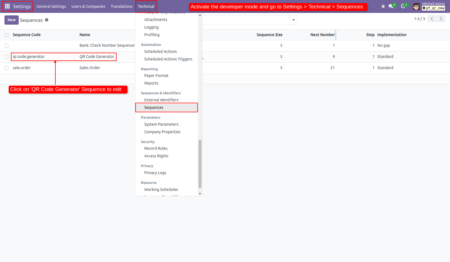Select the checkbox on the sale.order row
Screen dimensions: 450x262
6,68
